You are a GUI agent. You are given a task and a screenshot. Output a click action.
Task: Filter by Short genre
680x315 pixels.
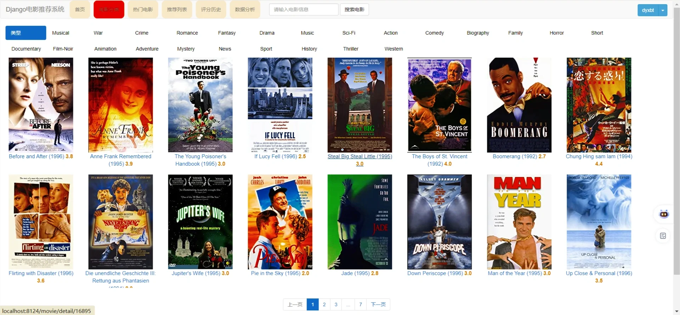click(x=597, y=33)
